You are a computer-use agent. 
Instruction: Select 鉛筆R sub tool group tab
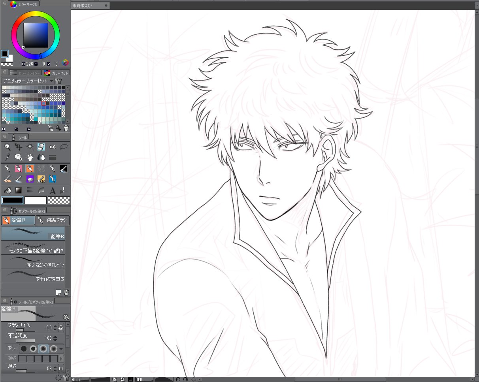point(18,220)
